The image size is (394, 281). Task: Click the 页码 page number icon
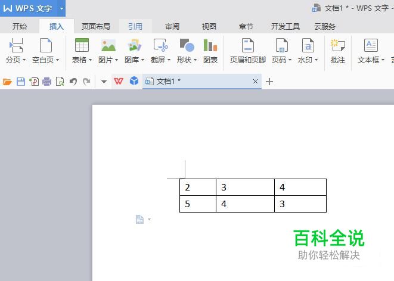tap(282, 45)
